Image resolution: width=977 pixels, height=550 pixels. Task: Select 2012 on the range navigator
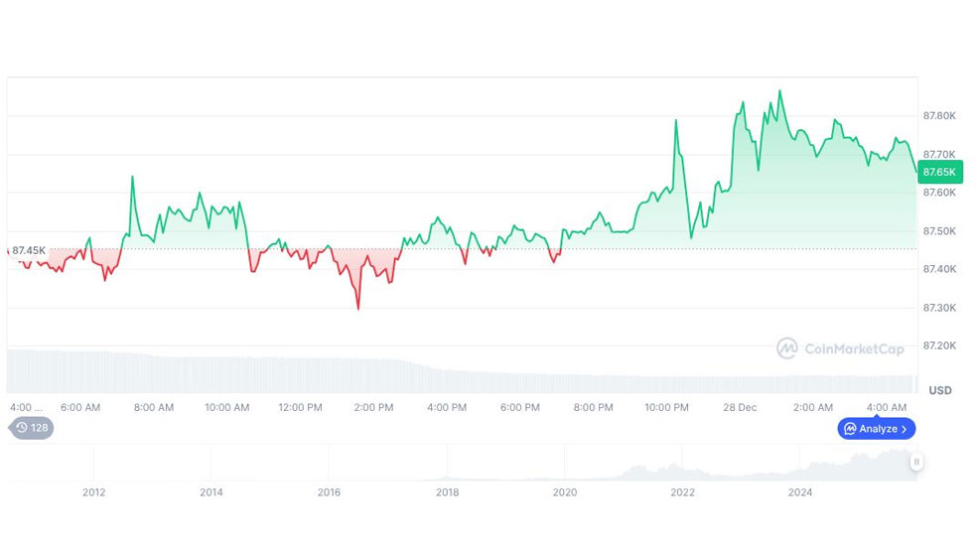pyautogui.click(x=93, y=491)
